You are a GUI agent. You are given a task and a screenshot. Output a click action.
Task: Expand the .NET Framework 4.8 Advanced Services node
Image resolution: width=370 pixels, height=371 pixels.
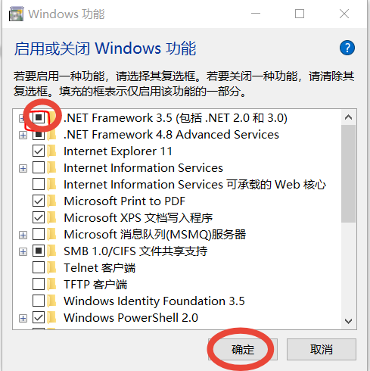pos(23,135)
